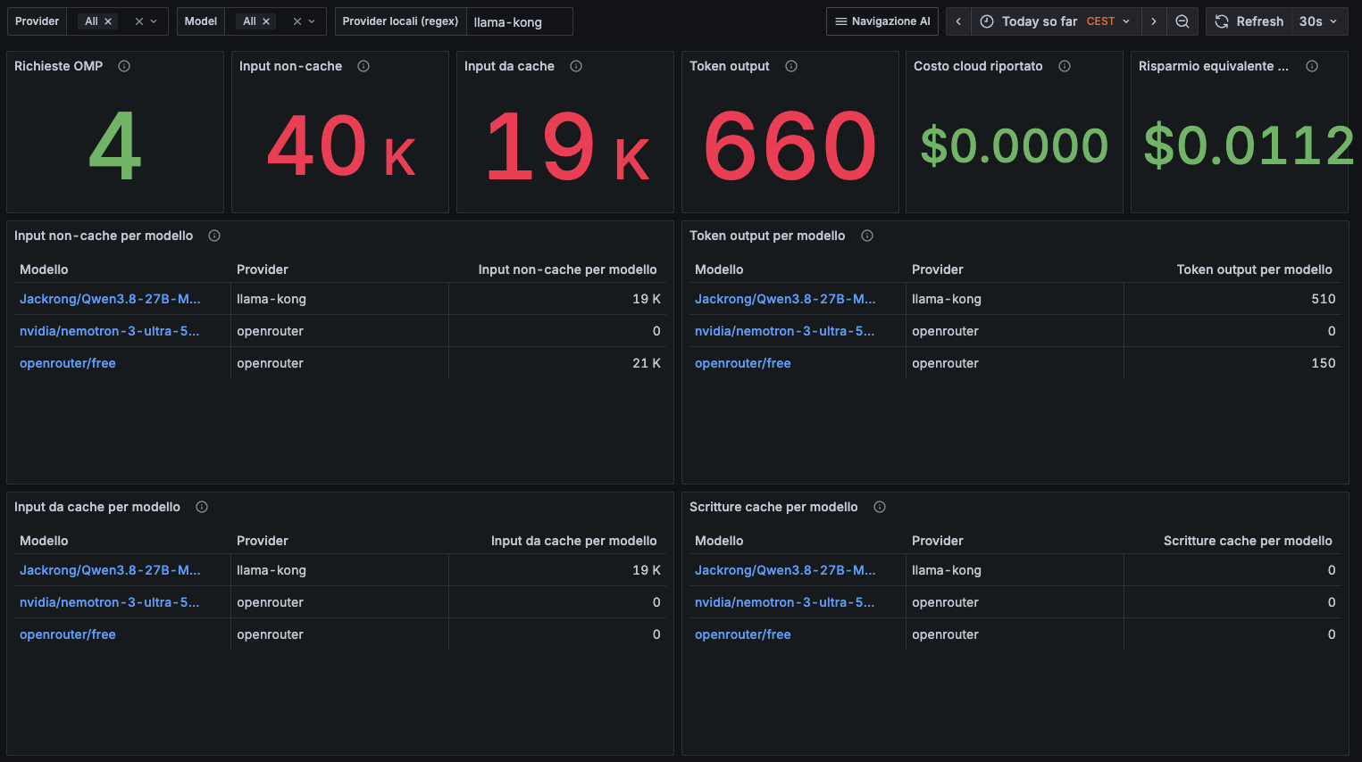Click the $0.0112 Risparmio equivalente value

(x=1249, y=146)
